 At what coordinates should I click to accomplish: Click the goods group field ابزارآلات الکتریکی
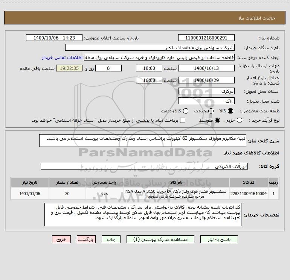[144, 166]
